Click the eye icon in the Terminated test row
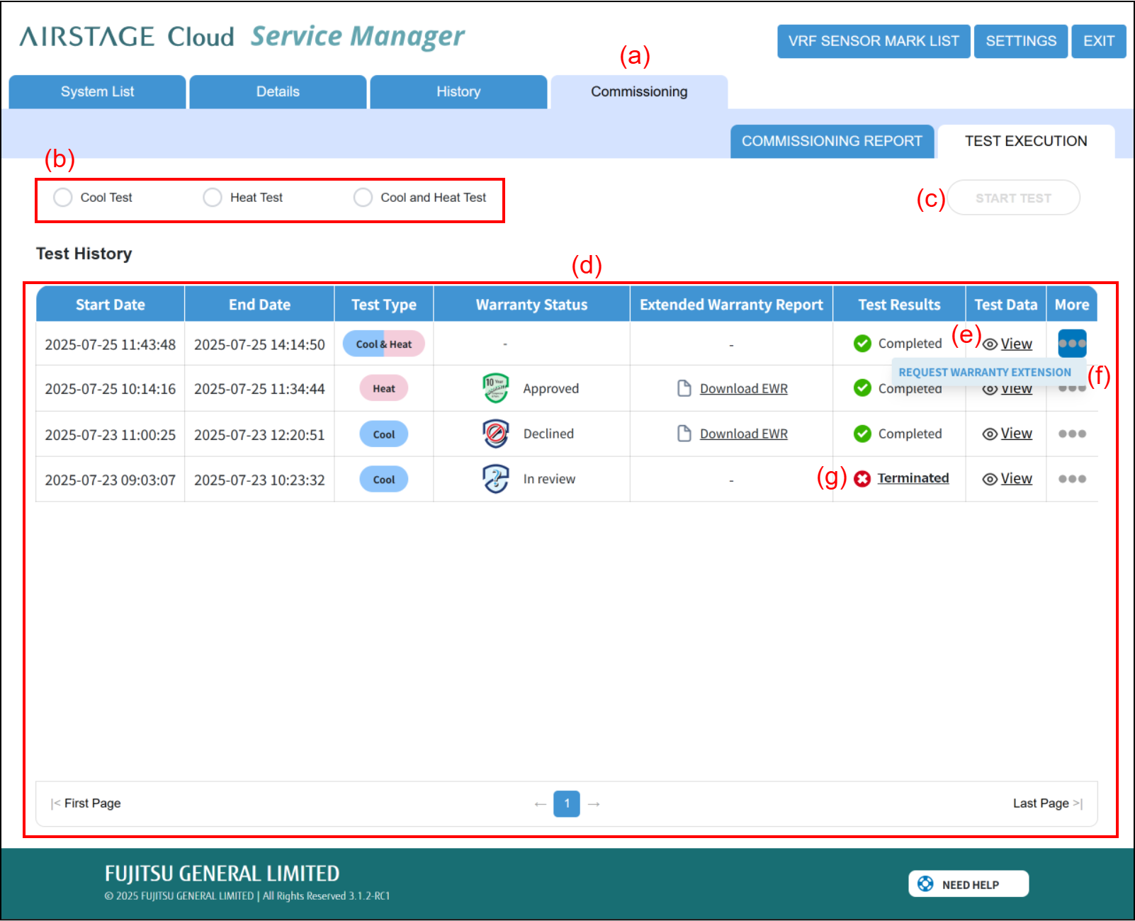This screenshot has height=921, width=1135. [x=990, y=479]
